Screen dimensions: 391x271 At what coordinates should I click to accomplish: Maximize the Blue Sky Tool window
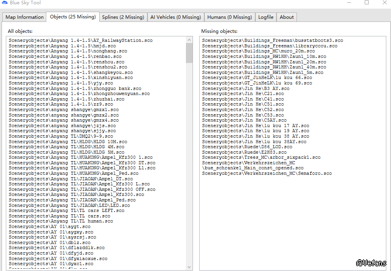(x=367, y=3)
